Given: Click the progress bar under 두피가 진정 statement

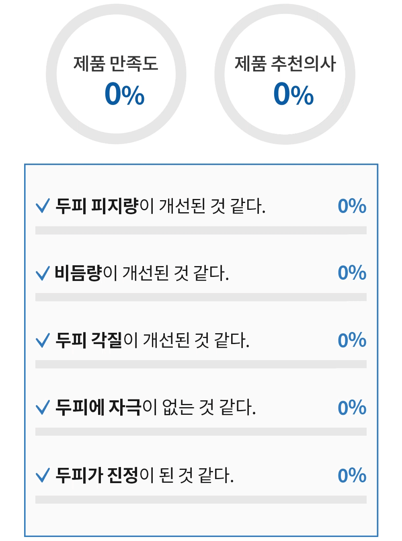Looking at the screenshot, I should pos(201,500).
